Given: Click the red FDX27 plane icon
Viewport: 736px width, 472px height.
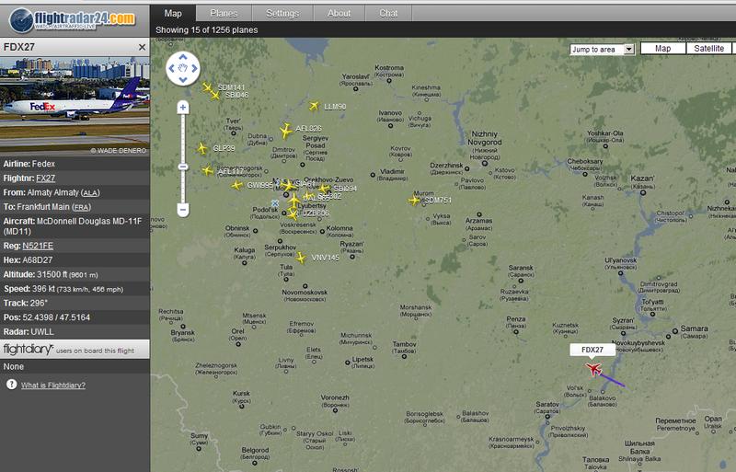Looking at the screenshot, I should pos(593,369).
